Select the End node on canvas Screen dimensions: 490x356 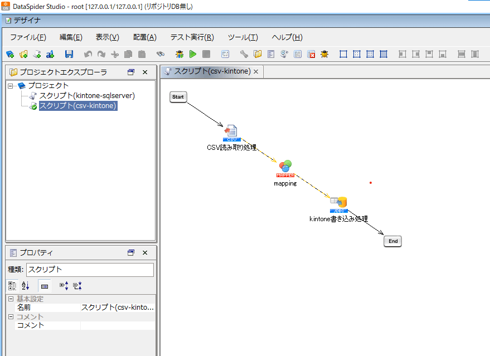[393, 241]
